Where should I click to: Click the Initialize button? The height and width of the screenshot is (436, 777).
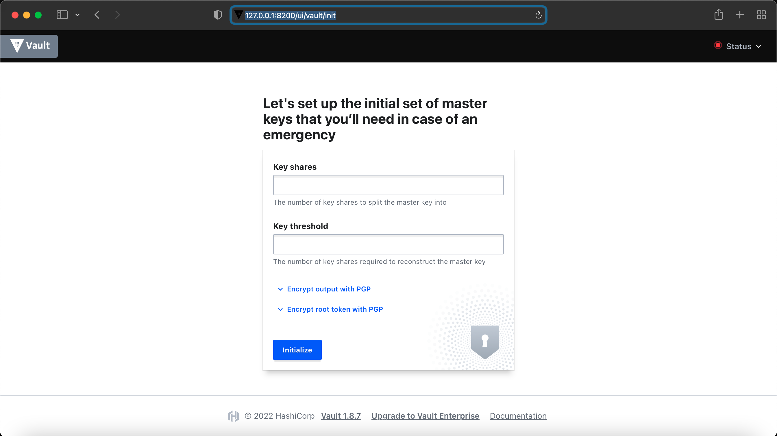click(297, 350)
